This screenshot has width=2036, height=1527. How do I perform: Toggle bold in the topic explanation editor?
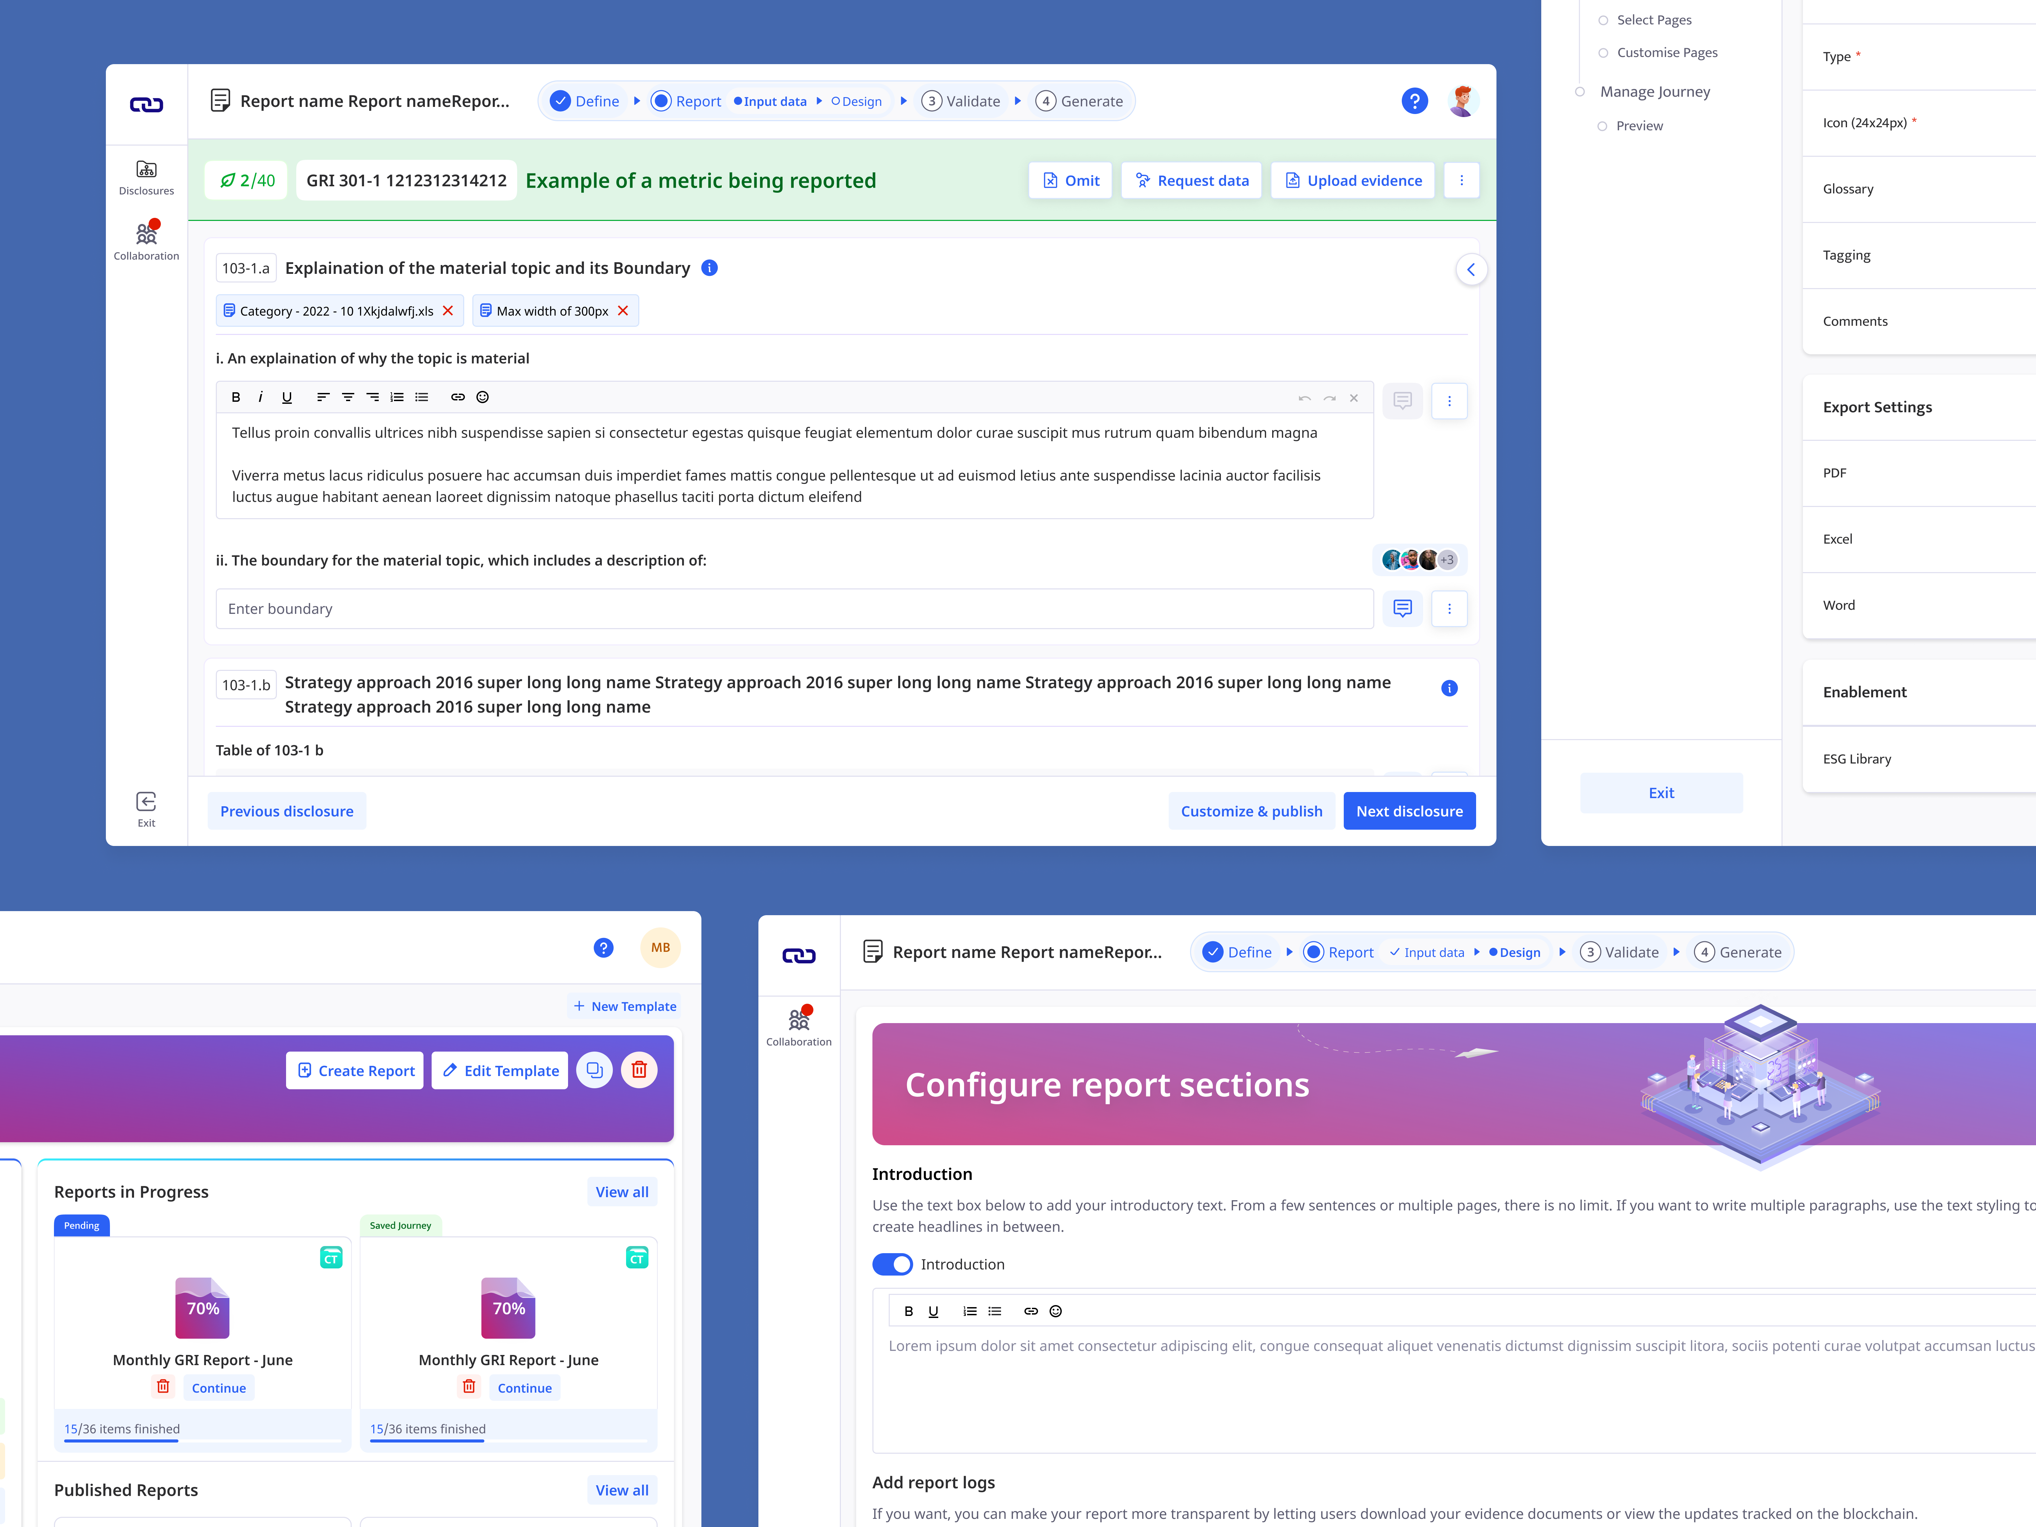click(x=235, y=398)
